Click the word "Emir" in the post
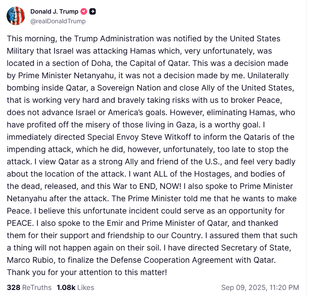The image size is (311, 297). pos(115,223)
